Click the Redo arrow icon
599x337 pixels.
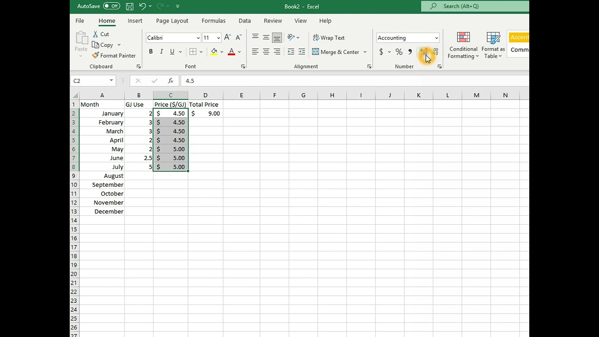[x=160, y=6]
